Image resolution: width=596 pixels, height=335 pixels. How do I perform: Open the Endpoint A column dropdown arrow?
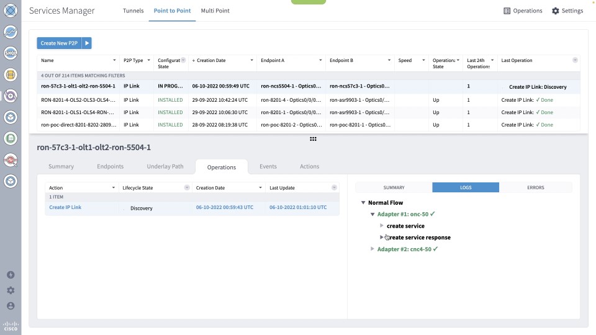coord(320,60)
